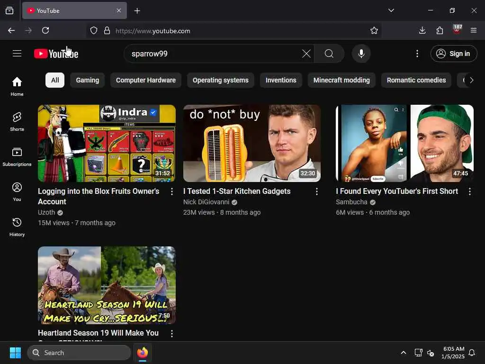Open Uzoth channel link
485x364 pixels.
[46, 213]
